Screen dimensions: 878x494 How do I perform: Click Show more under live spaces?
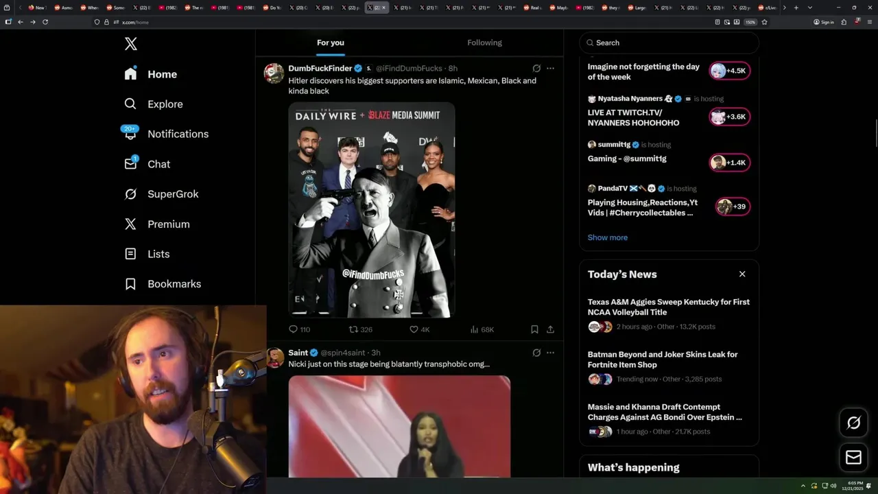click(608, 237)
